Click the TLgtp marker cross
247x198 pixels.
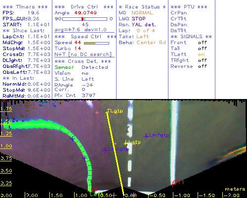pyautogui.click(x=107, y=112)
